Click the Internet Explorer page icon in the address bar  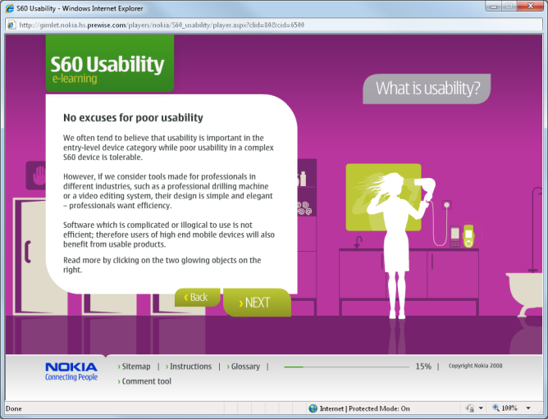click(x=11, y=25)
